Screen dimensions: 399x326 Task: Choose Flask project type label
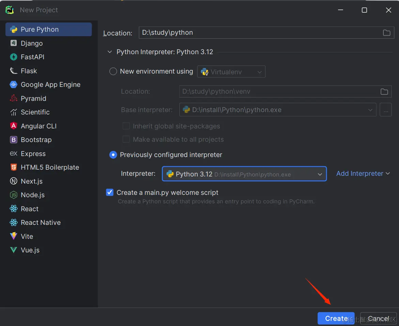pos(29,71)
